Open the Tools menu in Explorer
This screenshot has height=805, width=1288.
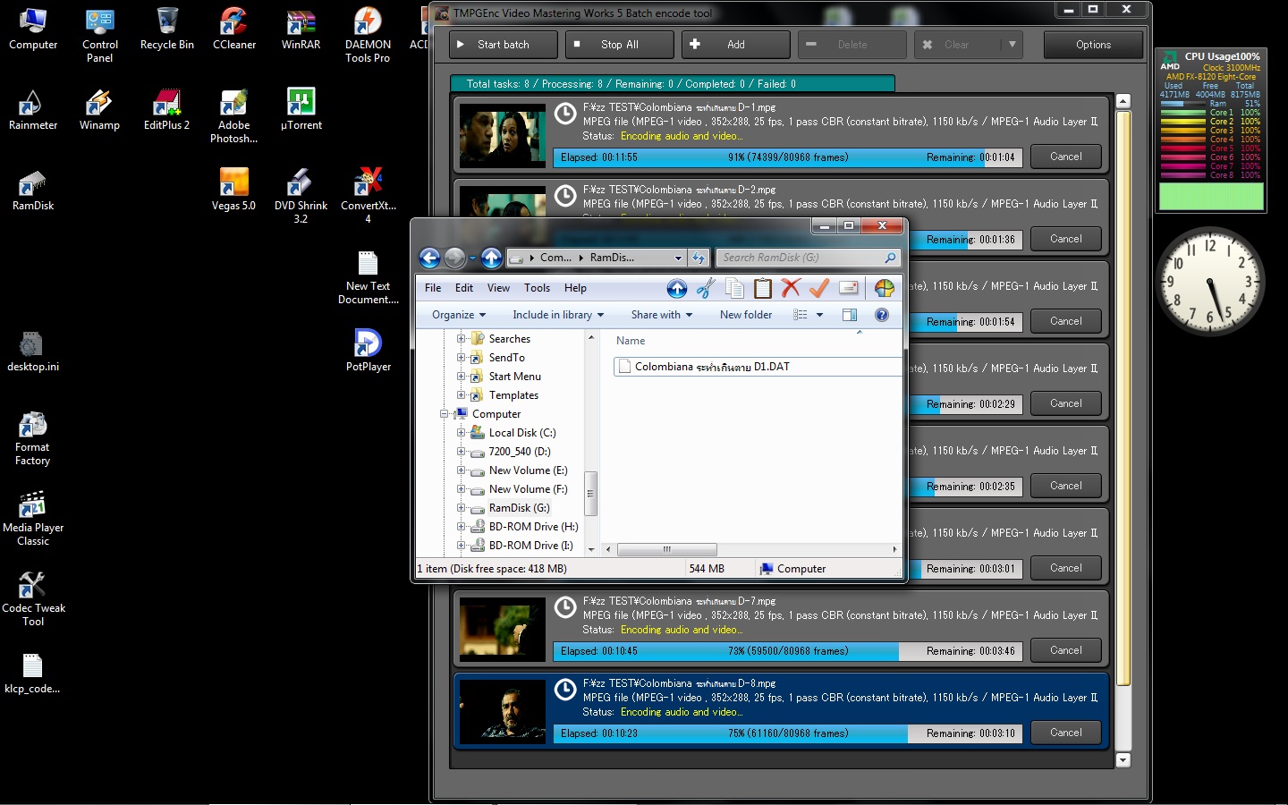tap(537, 288)
